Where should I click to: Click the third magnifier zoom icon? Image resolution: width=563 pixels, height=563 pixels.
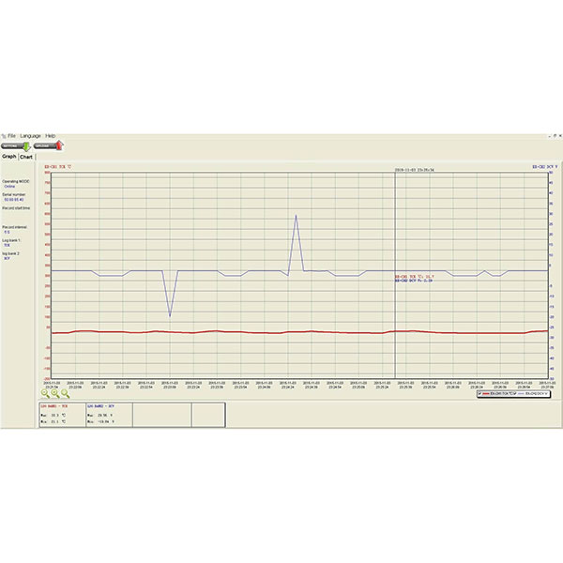[x=67, y=395]
